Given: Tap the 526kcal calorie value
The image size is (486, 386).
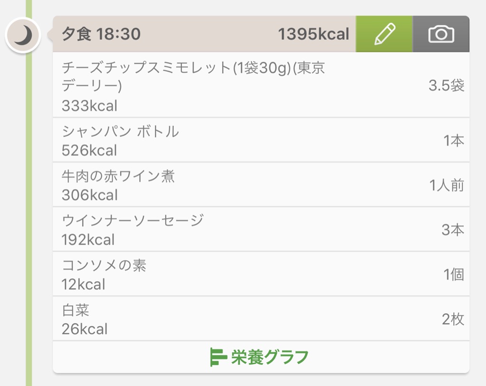Looking at the screenshot, I should pos(89,150).
